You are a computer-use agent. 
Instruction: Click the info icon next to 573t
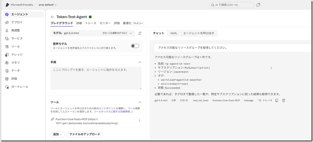click(x=187, y=100)
